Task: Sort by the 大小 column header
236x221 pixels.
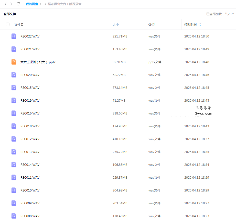Action: tap(116, 25)
